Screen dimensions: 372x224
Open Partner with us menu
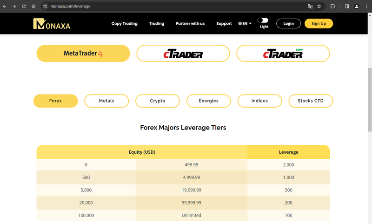190,23
